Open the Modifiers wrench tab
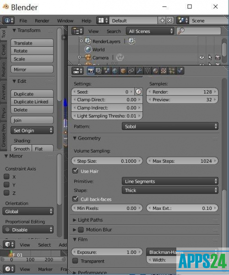Image resolution: width=229 pixels, height=275 pixels. tap(139, 71)
